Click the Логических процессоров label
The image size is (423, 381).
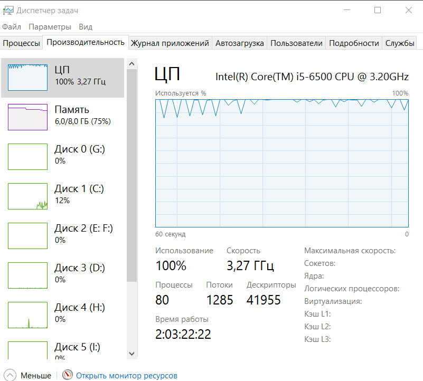[x=352, y=289]
